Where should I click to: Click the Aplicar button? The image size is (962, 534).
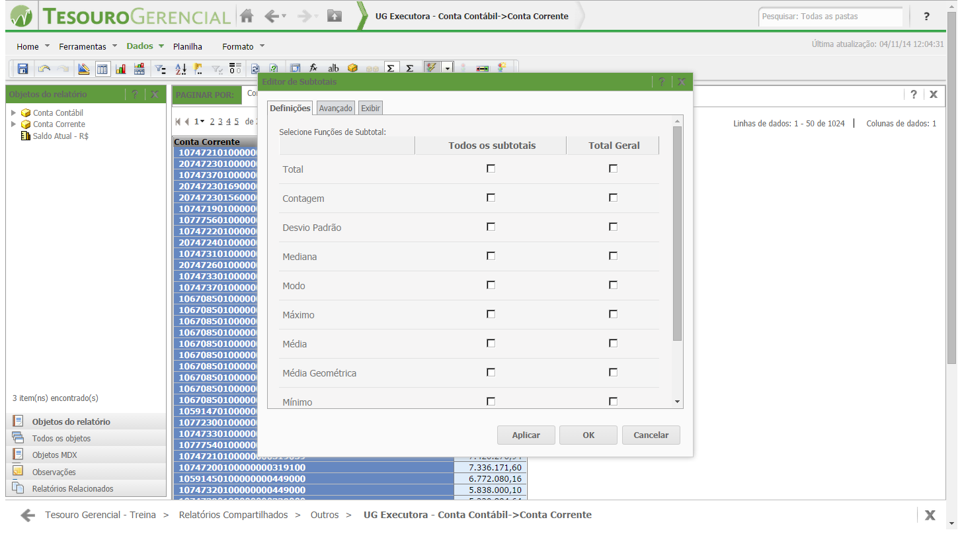(526, 435)
